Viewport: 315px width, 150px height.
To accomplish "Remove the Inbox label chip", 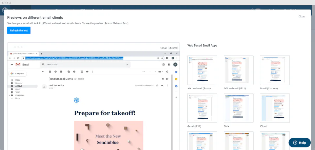I will [83, 79].
